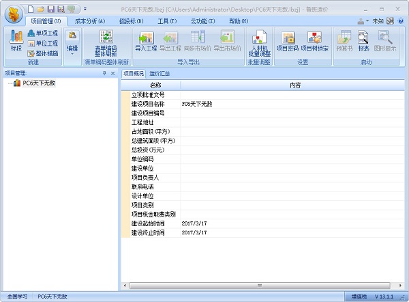This screenshot has height=302, width=409.
Task: Click 增值税 in the status bar
Action: (359, 297)
